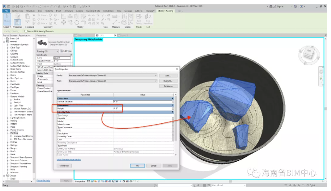Click the OK button in Type Properties

click(x=137, y=166)
